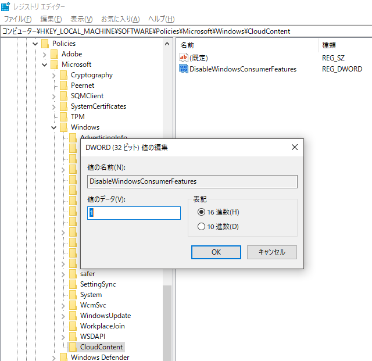Select the TPM tree item label
The height and width of the screenshot is (361, 372).
pyautogui.click(x=78, y=117)
